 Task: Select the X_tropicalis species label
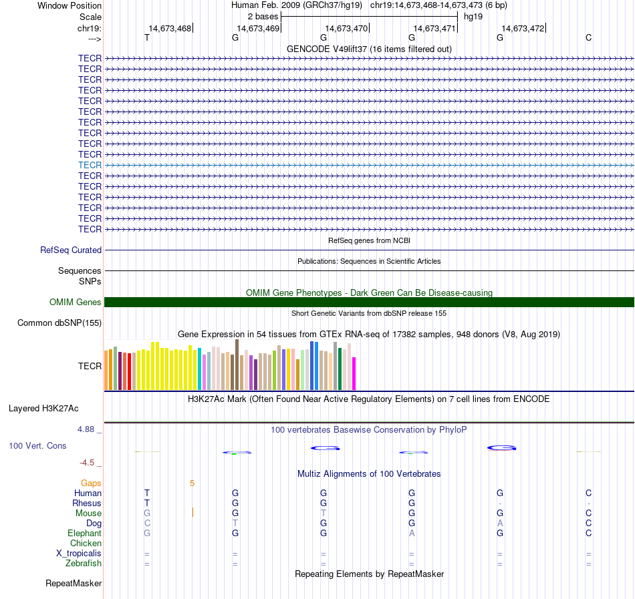pos(79,554)
